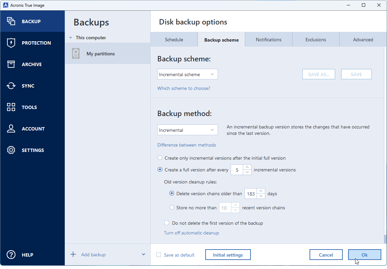Select Create a full version after every option
This screenshot has height=269, width=387.
160,169
